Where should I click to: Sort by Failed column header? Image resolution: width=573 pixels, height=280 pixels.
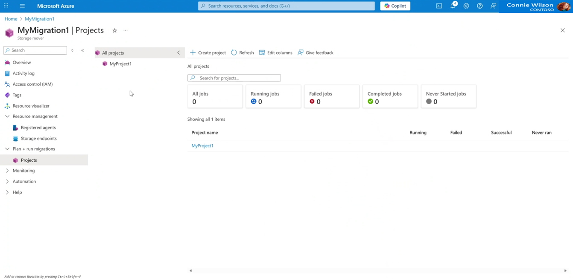pyautogui.click(x=456, y=133)
